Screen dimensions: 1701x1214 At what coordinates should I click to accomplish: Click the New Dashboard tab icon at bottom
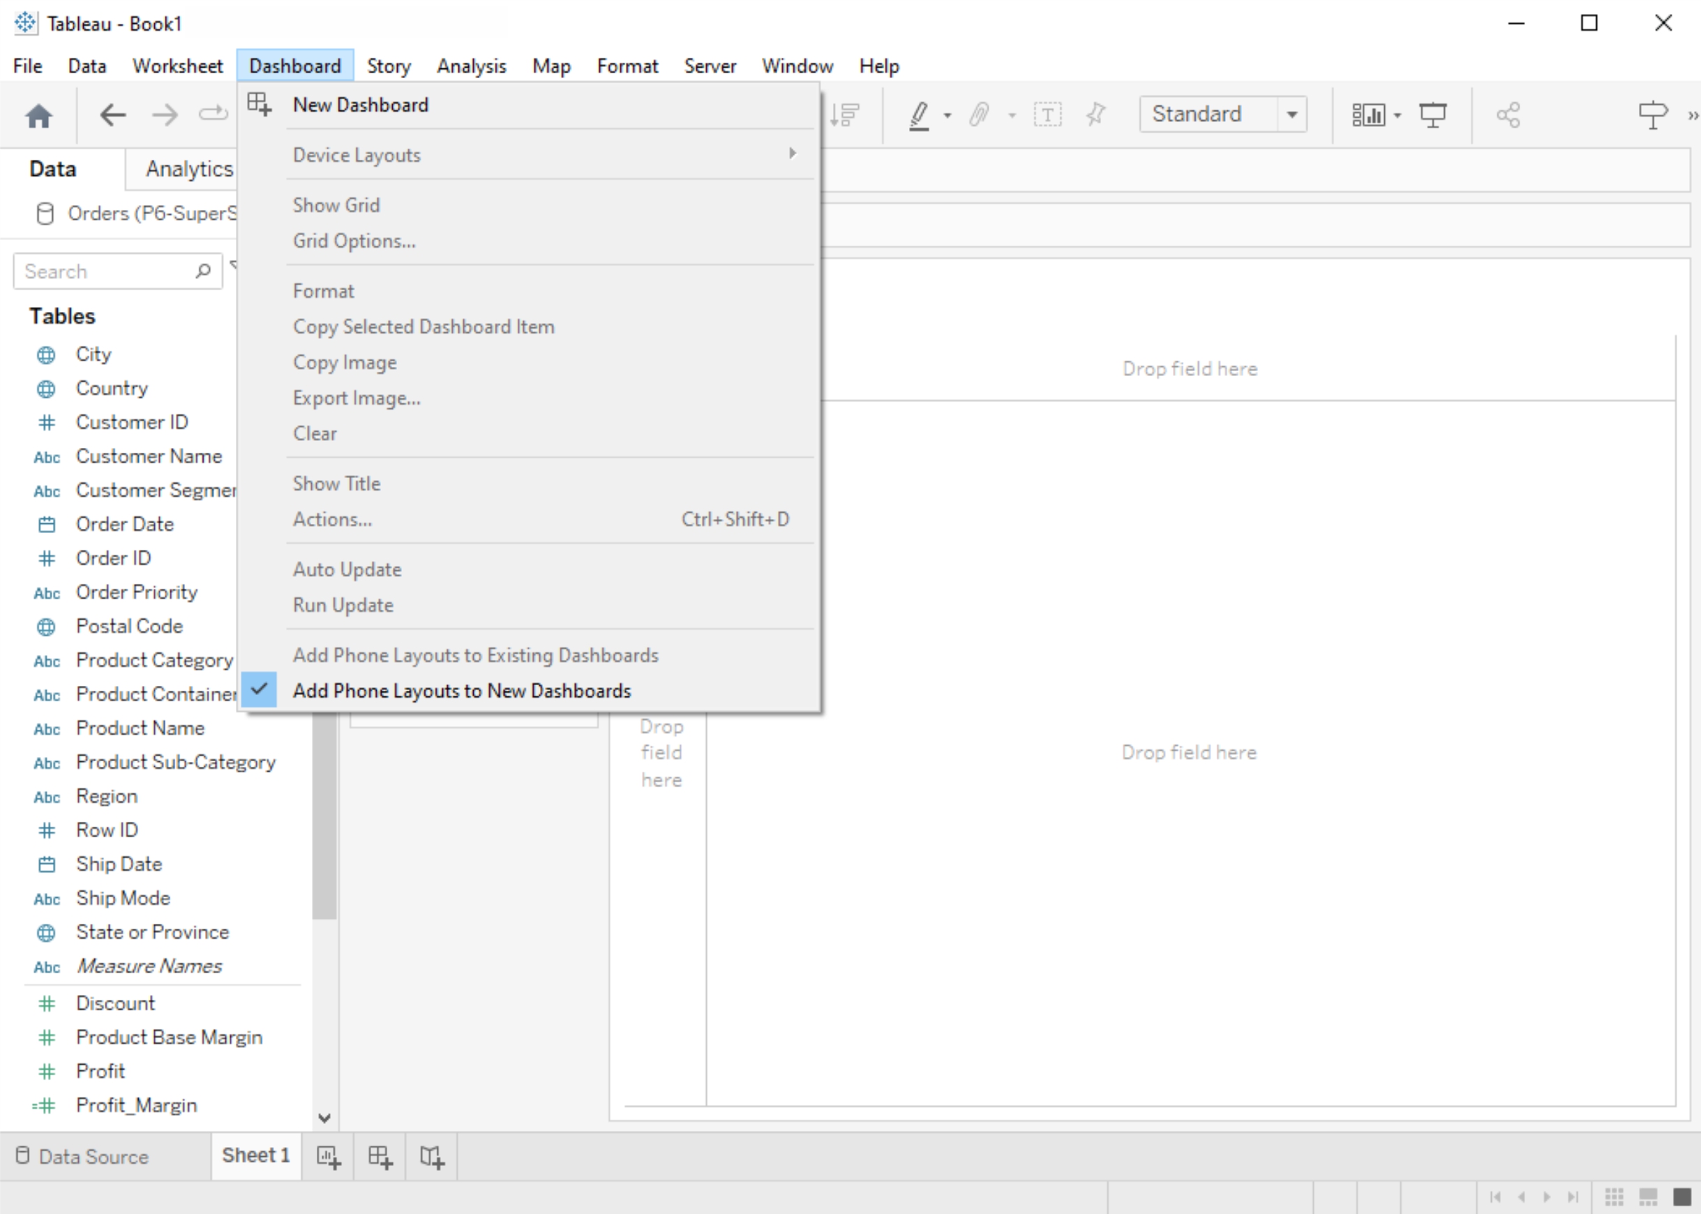coord(380,1157)
